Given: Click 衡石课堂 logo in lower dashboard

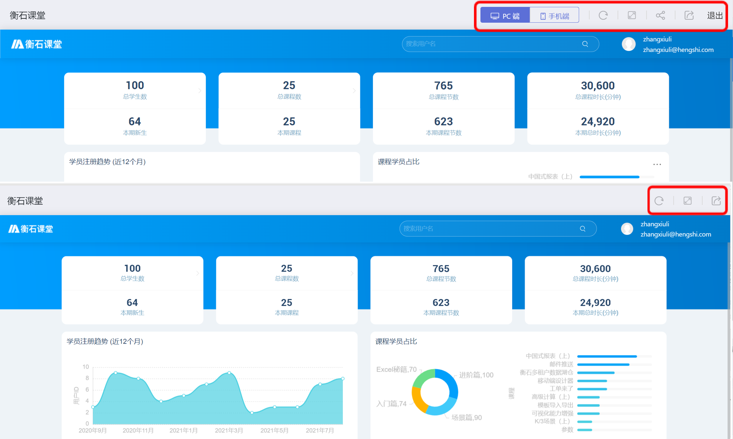Looking at the screenshot, I should coord(31,229).
